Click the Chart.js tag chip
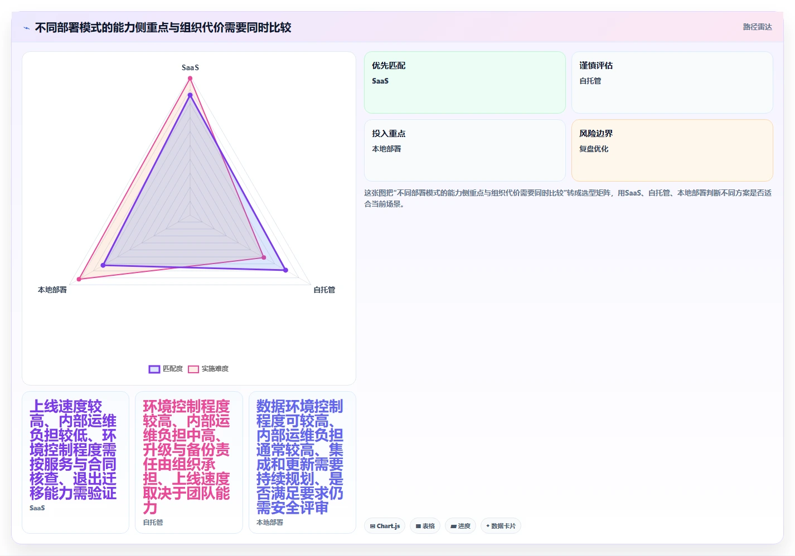The image size is (795, 556). (x=385, y=526)
